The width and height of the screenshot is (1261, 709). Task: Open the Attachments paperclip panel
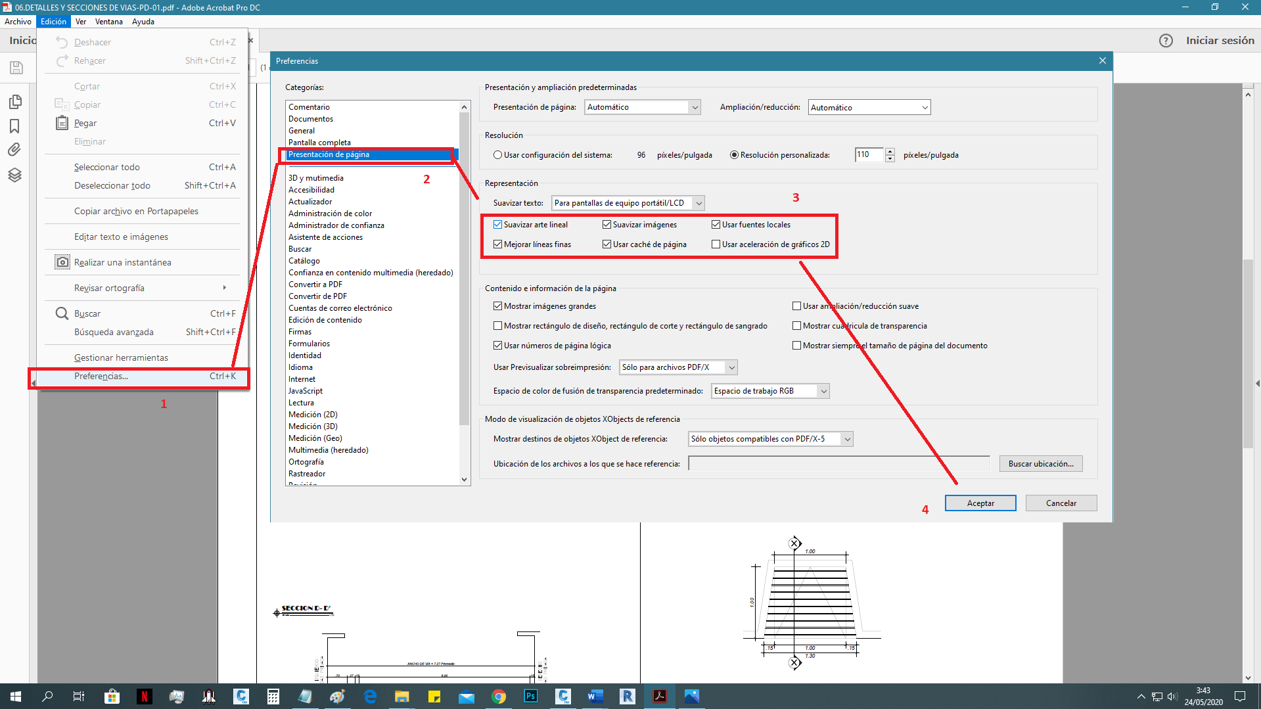click(x=14, y=150)
